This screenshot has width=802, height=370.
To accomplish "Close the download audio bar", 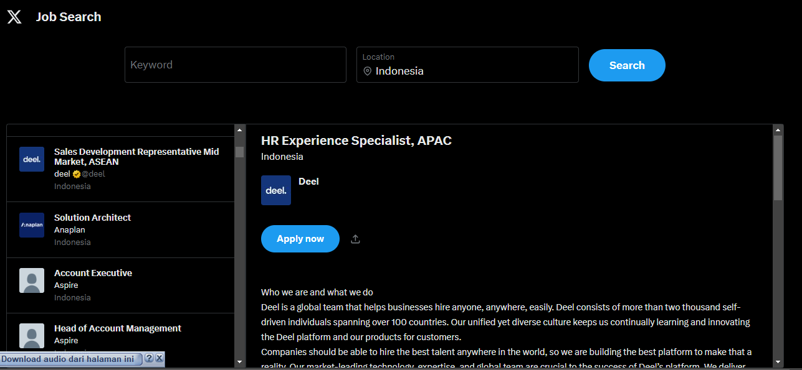I will pyautogui.click(x=159, y=359).
